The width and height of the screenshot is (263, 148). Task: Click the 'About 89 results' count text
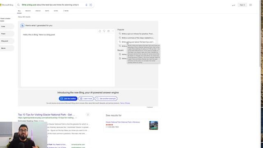click(x=24, y=17)
